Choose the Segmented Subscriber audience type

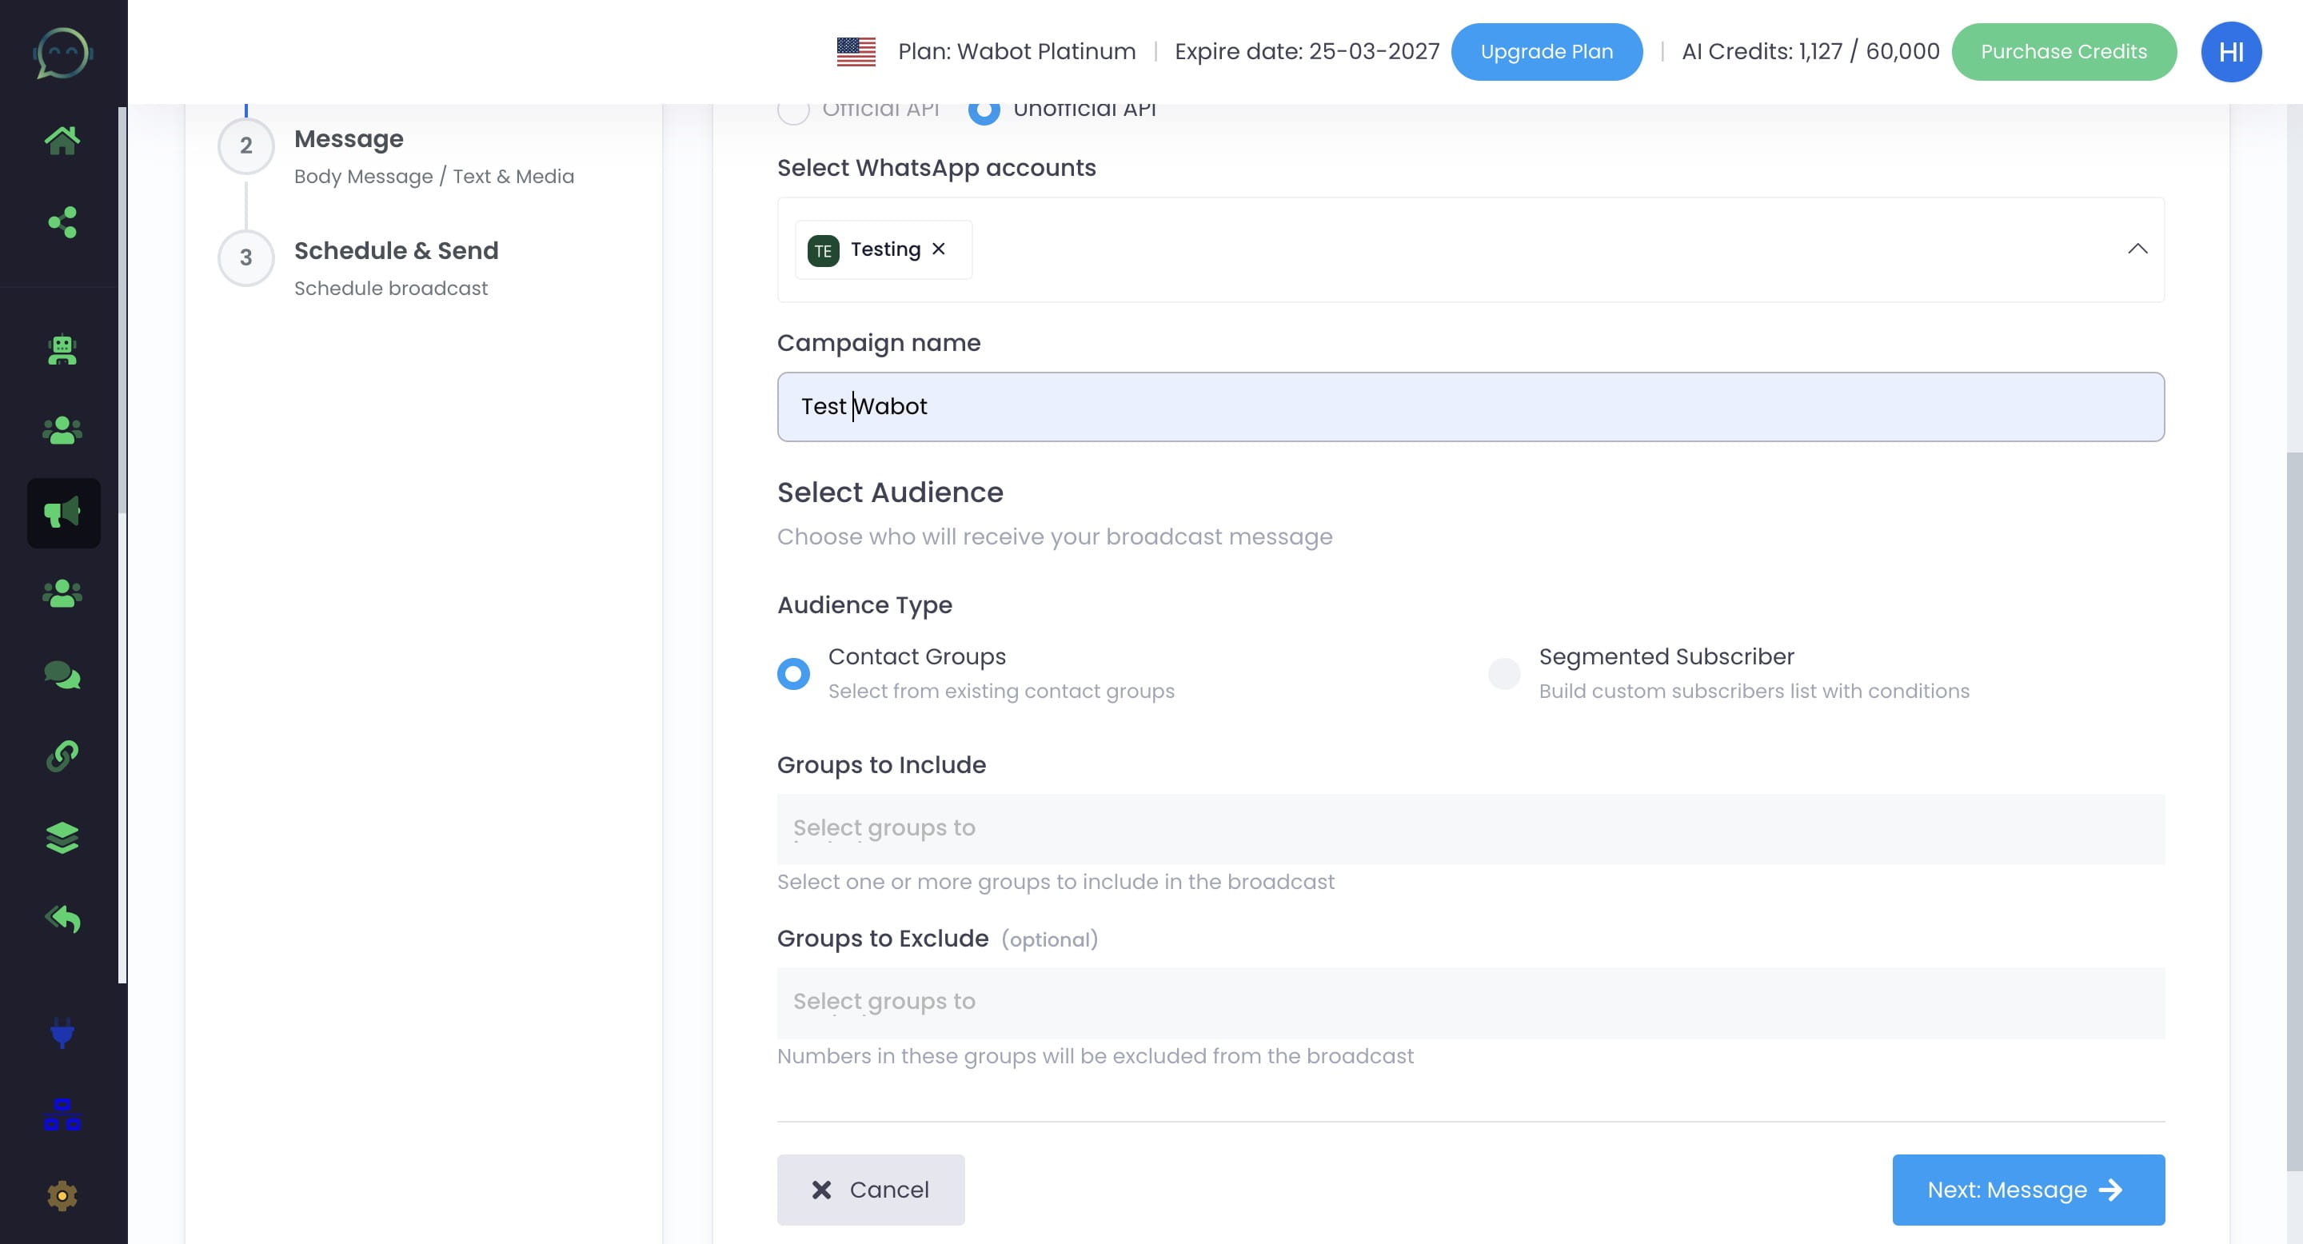click(1505, 674)
